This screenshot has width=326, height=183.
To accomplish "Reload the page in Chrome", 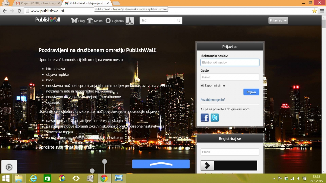I will 19,11.
